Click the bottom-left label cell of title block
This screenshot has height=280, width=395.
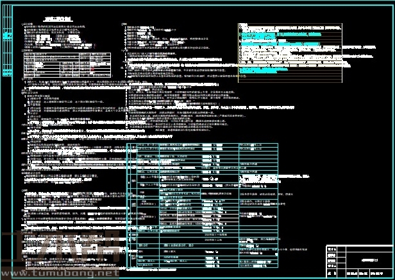coord(332,273)
